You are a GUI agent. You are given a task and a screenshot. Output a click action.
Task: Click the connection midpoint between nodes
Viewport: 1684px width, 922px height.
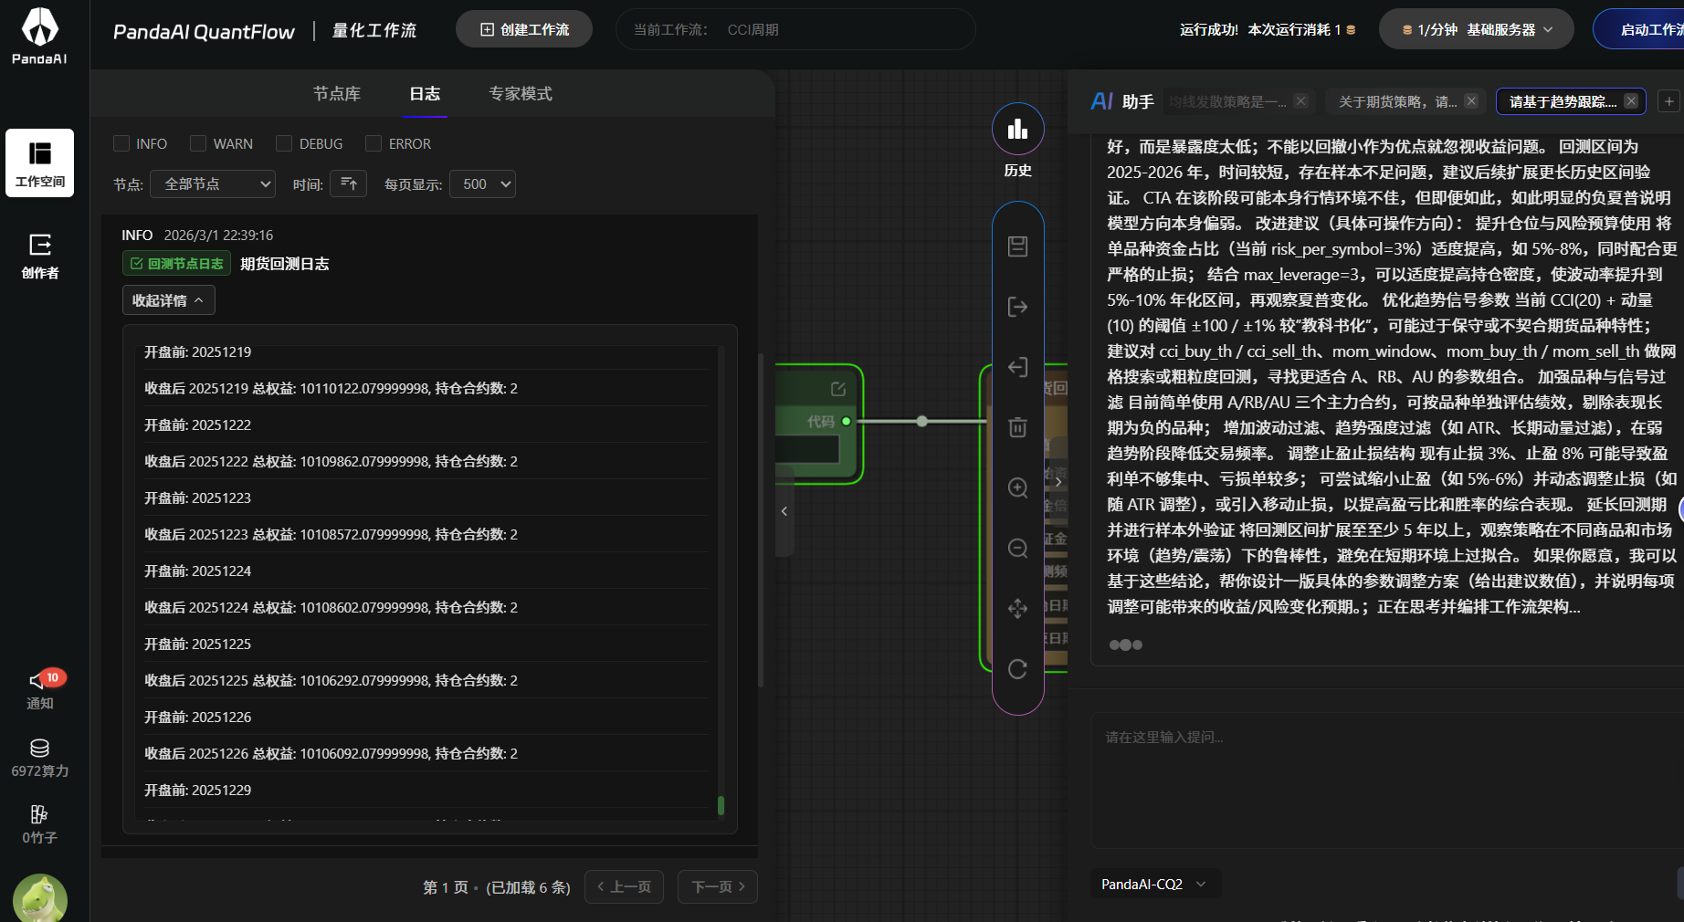coord(922,421)
